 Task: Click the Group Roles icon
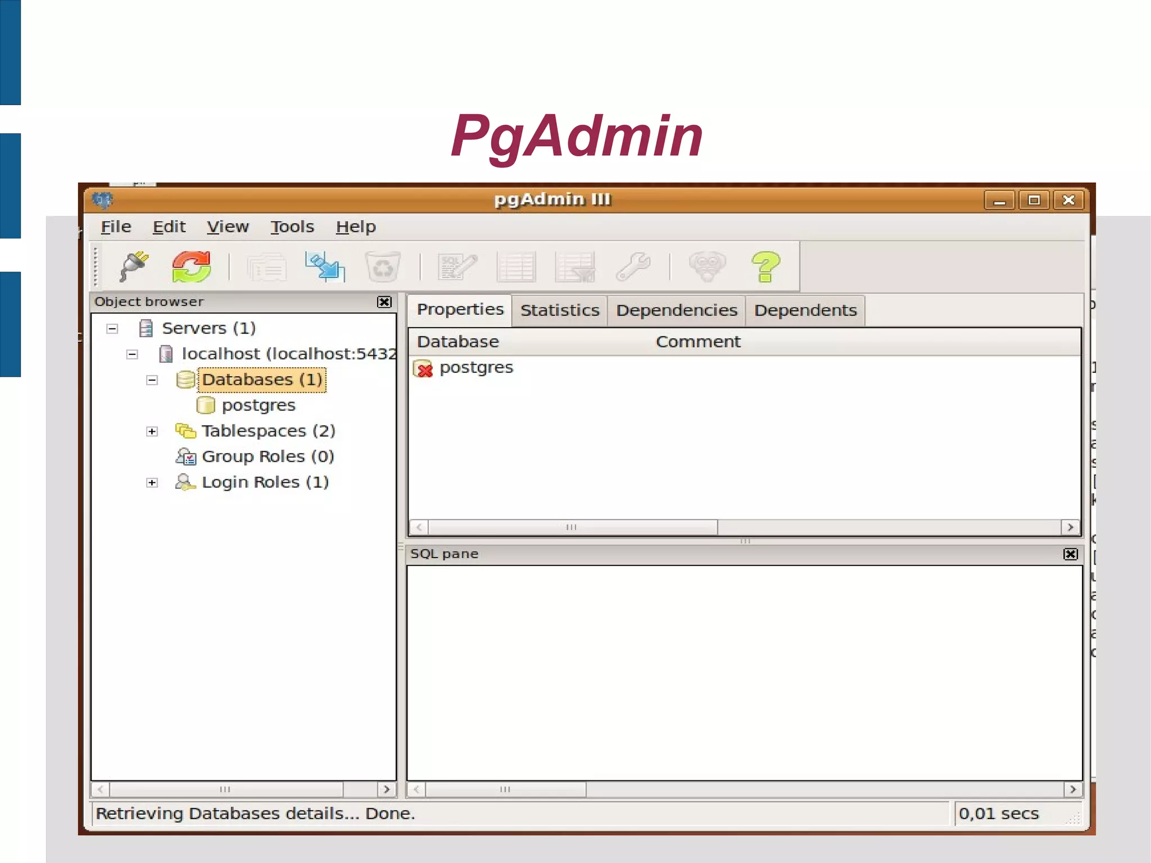[x=185, y=457]
